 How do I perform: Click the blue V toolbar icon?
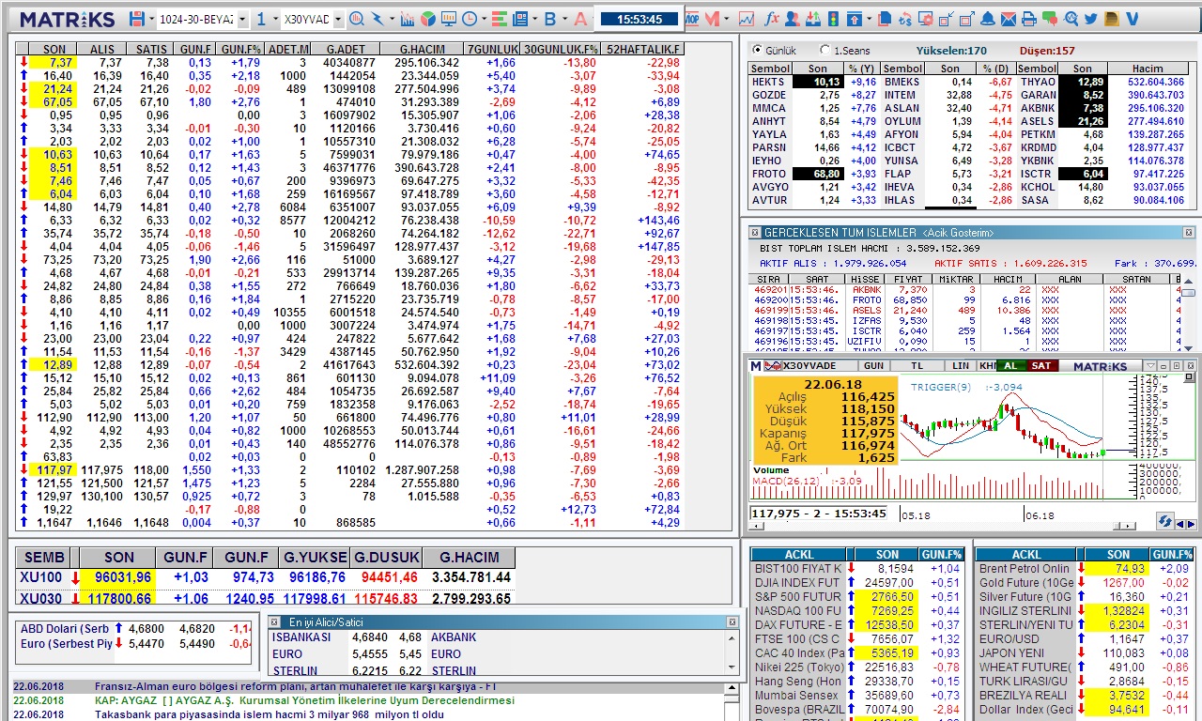coord(1132,19)
